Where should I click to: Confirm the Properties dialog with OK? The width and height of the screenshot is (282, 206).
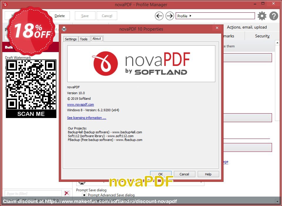point(161,174)
